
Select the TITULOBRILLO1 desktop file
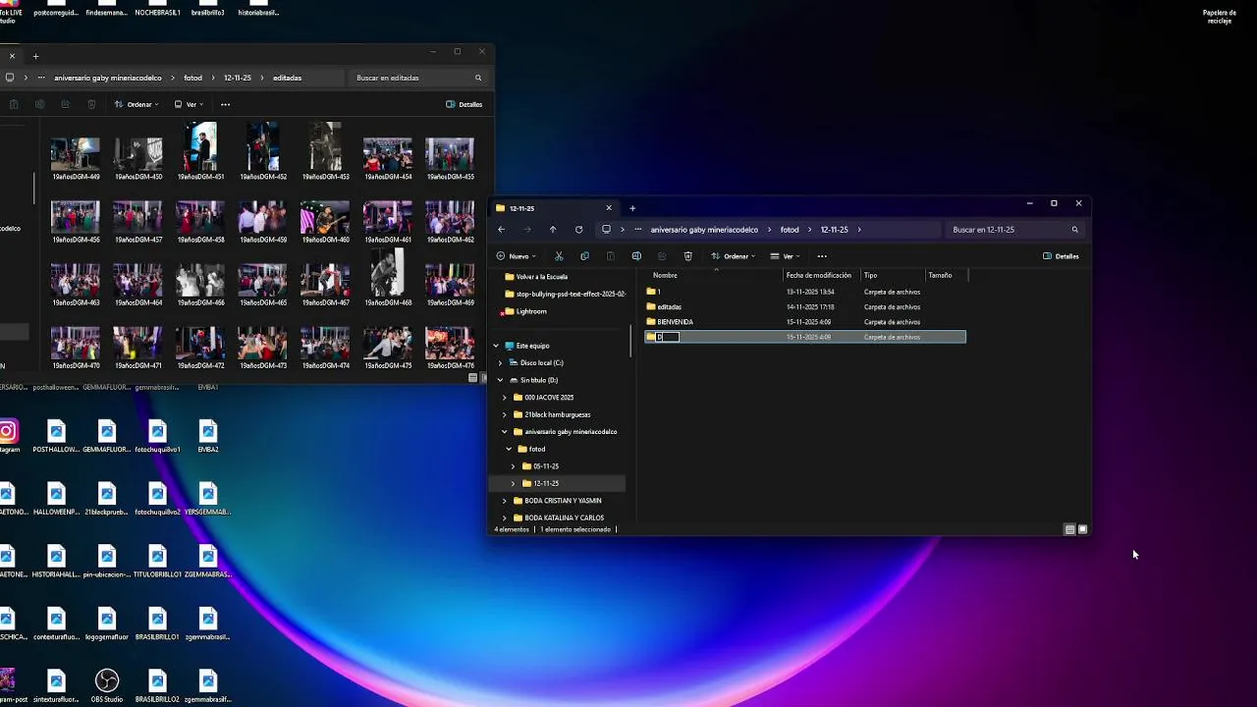point(157,561)
